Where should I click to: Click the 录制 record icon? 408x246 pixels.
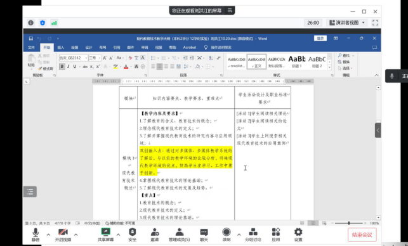point(227,231)
